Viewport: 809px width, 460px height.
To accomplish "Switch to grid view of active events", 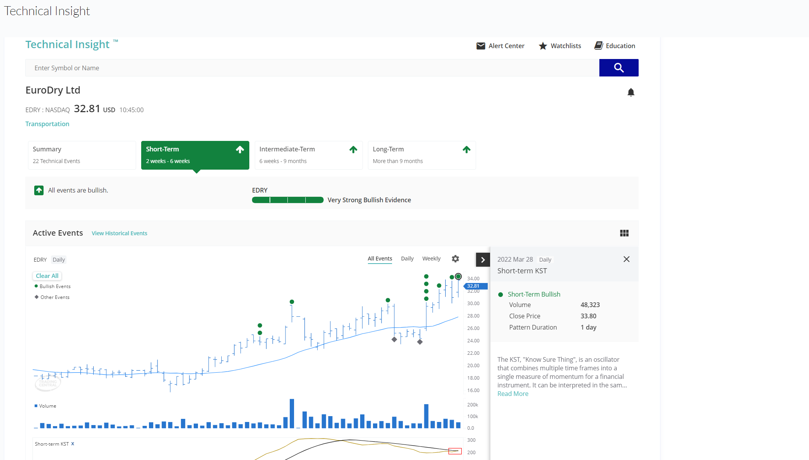I will pos(624,233).
